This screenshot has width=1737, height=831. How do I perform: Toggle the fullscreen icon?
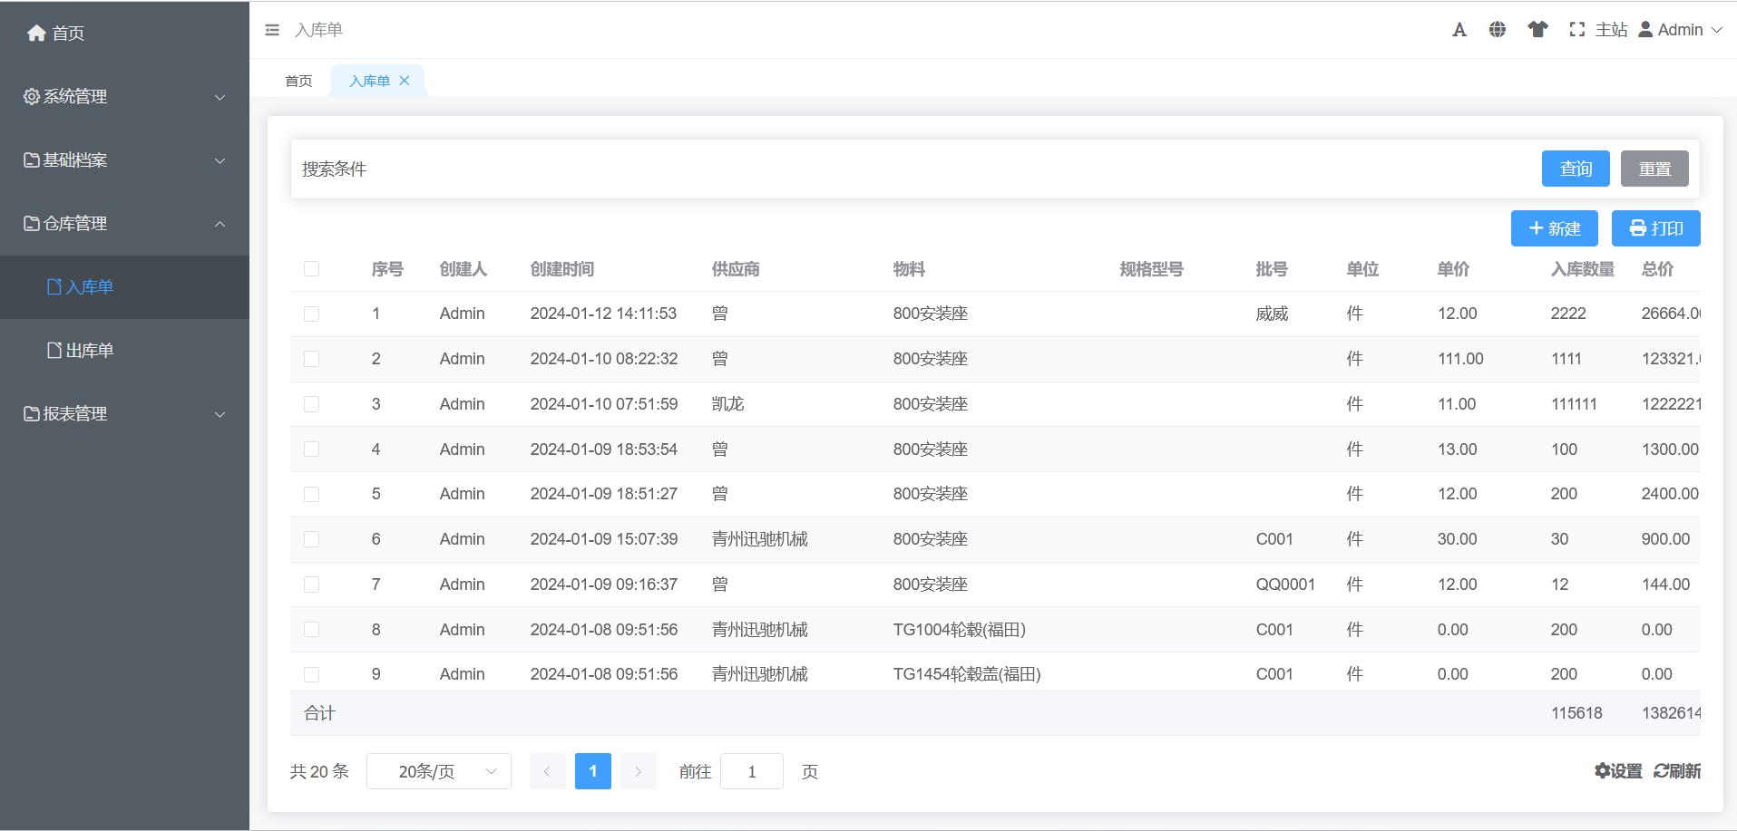(x=1577, y=30)
